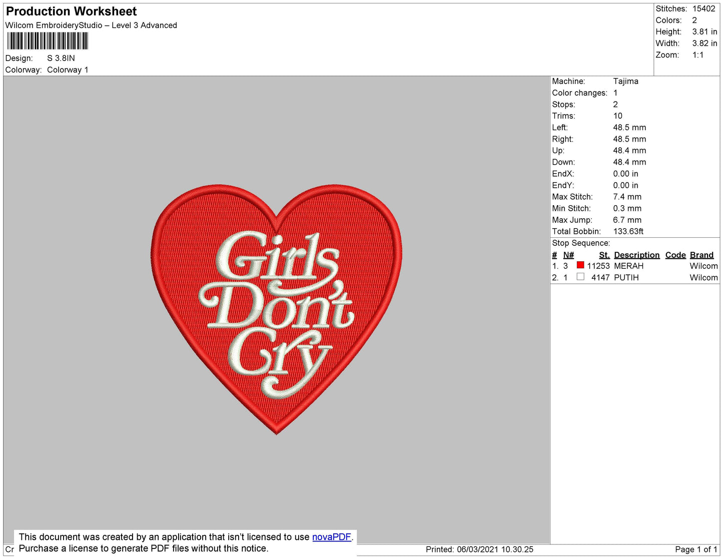Click the 'Color changes:' label
Screen dimensions: 723x559
pyautogui.click(x=579, y=93)
